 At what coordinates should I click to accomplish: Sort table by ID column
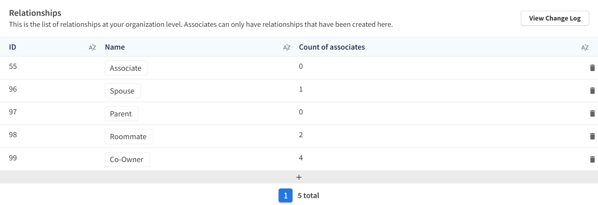(x=92, y=47)
